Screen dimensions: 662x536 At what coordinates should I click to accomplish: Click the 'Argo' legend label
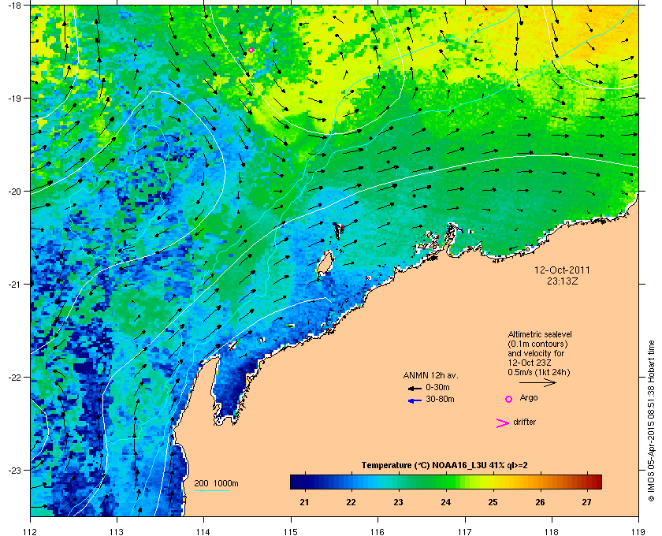[x=529, y=398]
